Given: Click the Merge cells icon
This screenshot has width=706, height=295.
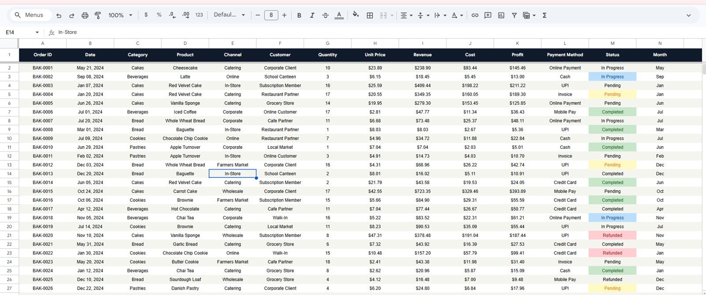Looking at the screenshot, I should click(x=383, y=15).
